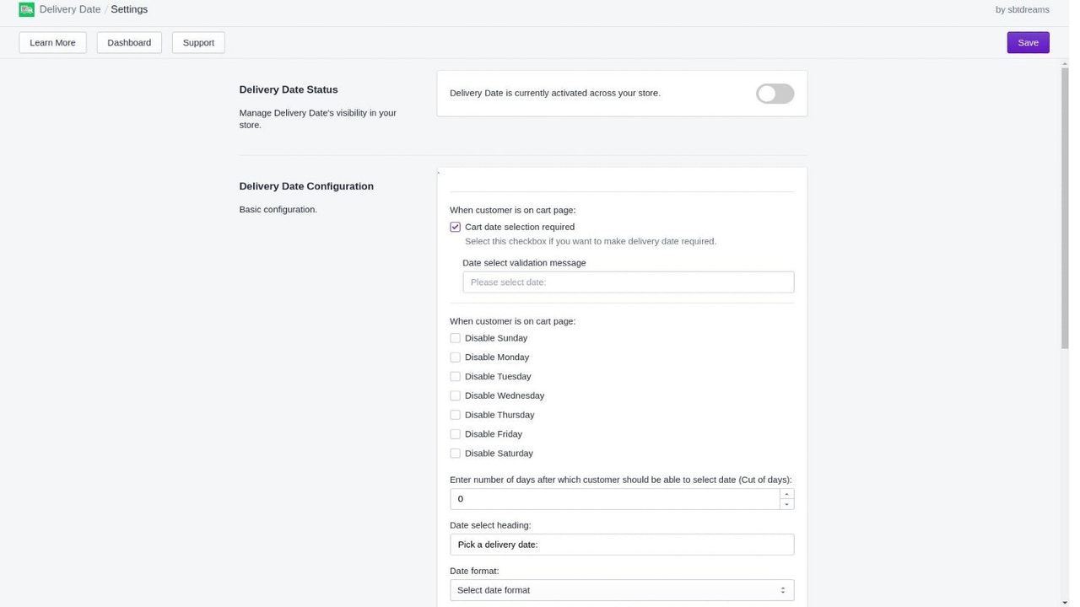Click the date validation message field
Viewport: 1080px width, 607px height.
pos(628,282)
